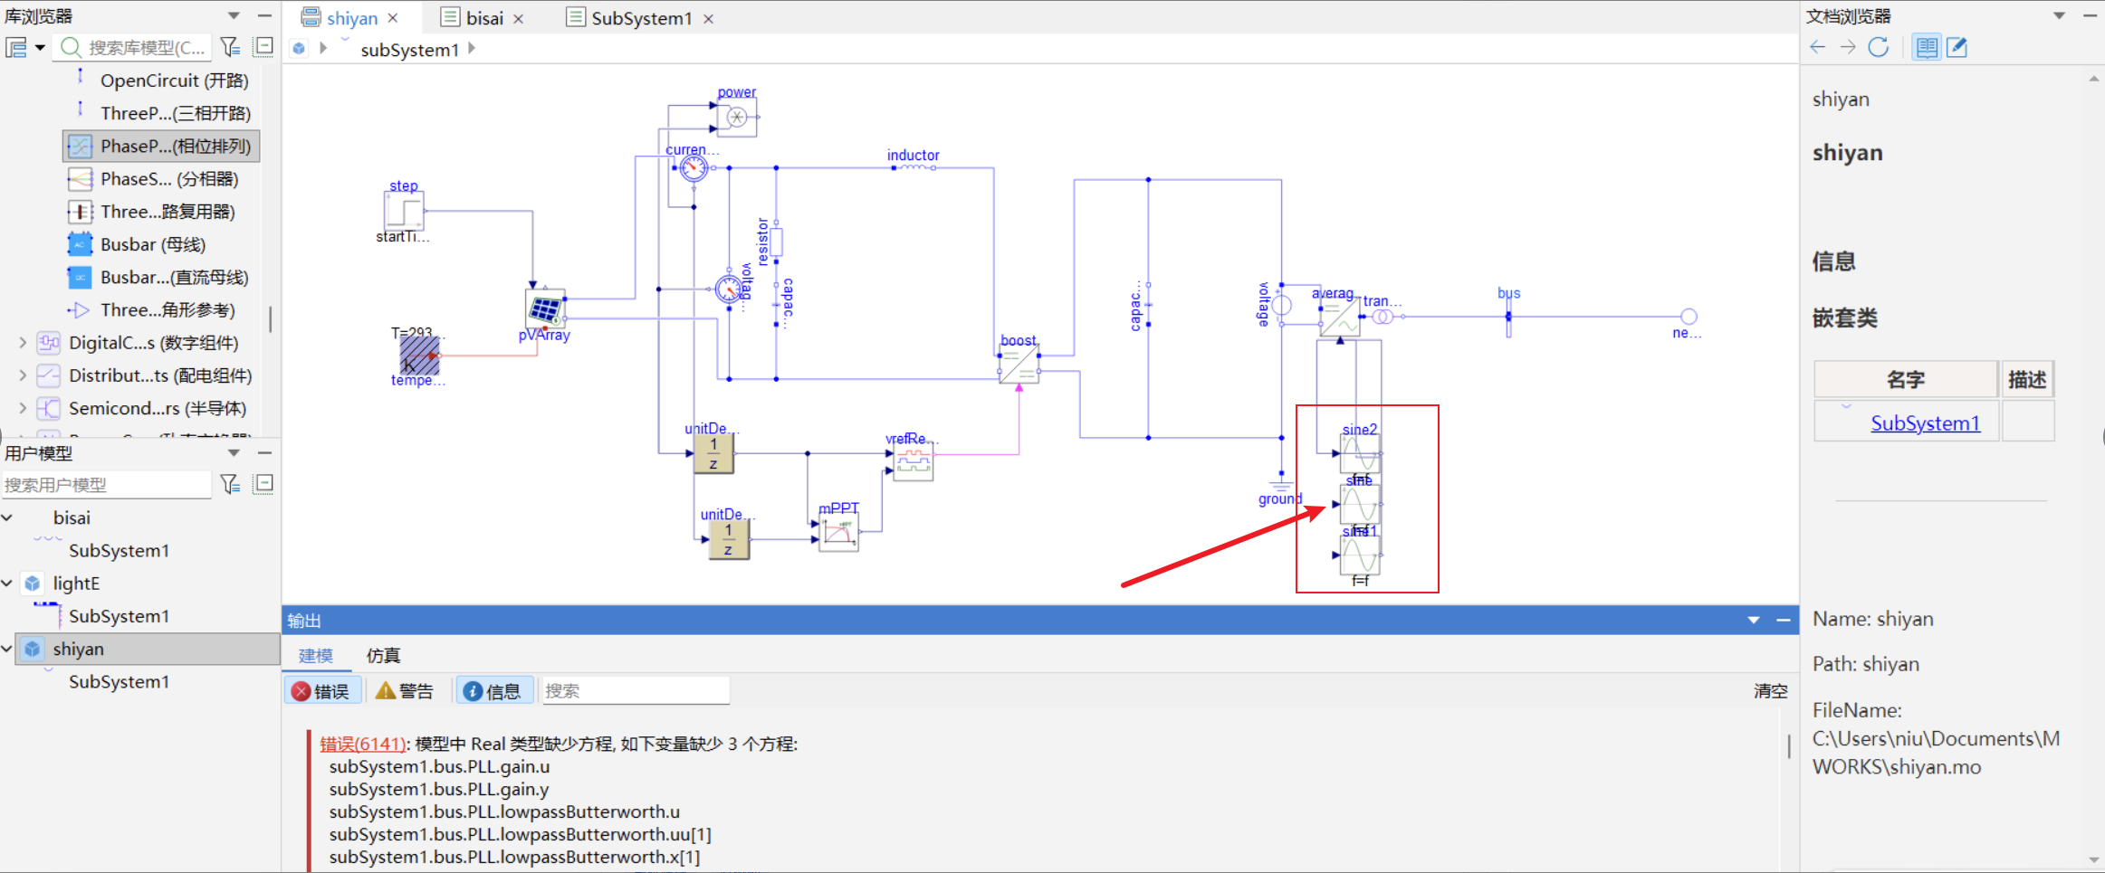Image resolution: width=2105 pixels, height=873 pixels.
Task: Go forward in document browser
Action: [1848, 47]
